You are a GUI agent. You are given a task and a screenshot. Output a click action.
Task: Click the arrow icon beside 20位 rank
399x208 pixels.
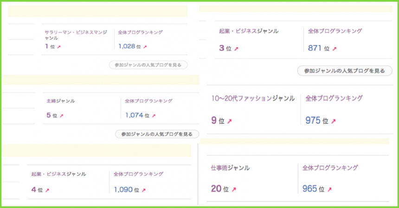click(x=233, y=189)
